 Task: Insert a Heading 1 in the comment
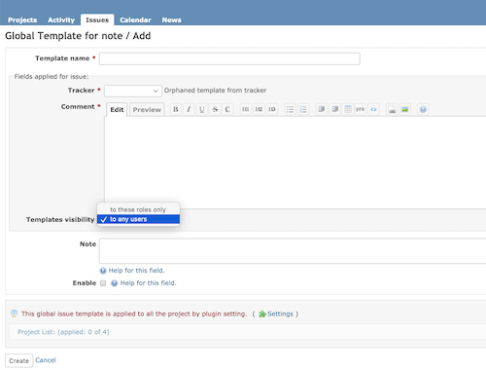click(246, 109)
